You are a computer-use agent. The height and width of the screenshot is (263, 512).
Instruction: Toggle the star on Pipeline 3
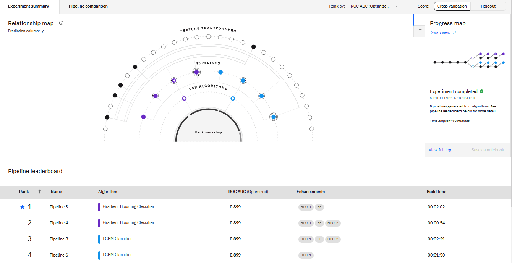coord(22,206)
